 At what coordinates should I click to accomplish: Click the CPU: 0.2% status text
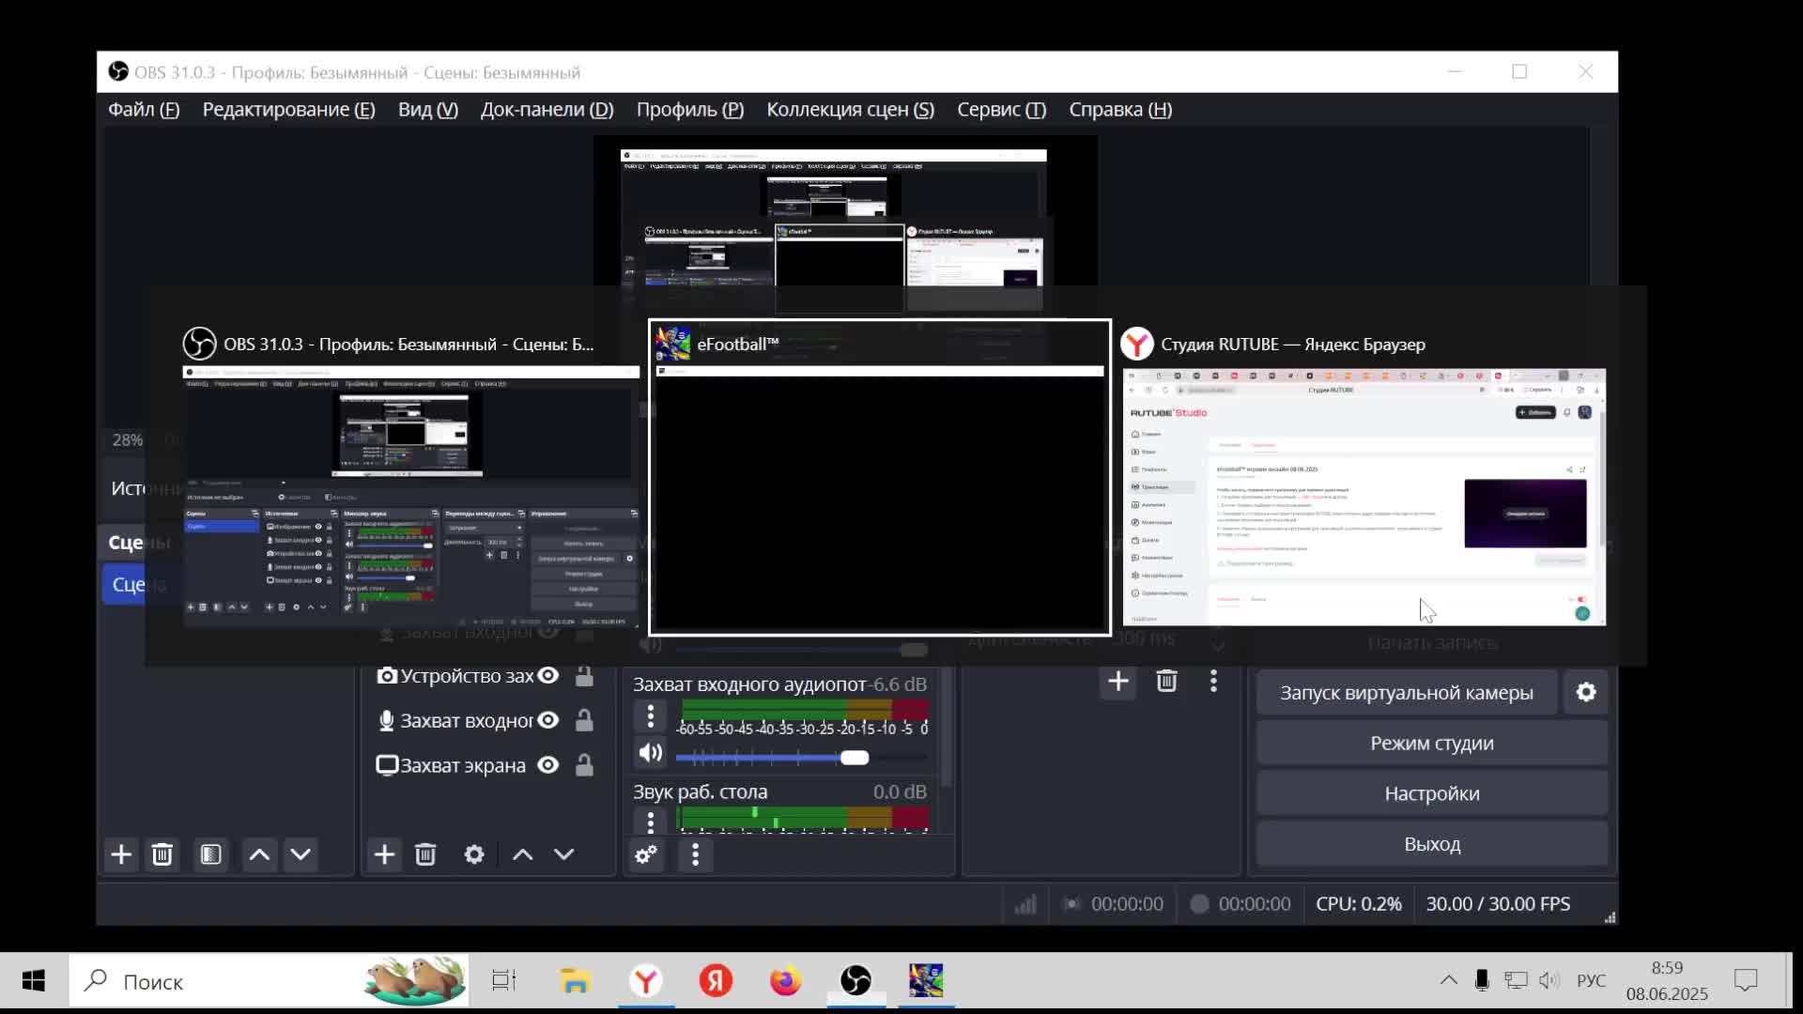1359,904
